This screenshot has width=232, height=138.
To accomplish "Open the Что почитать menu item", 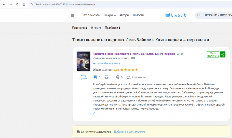I will click(91, 15).
